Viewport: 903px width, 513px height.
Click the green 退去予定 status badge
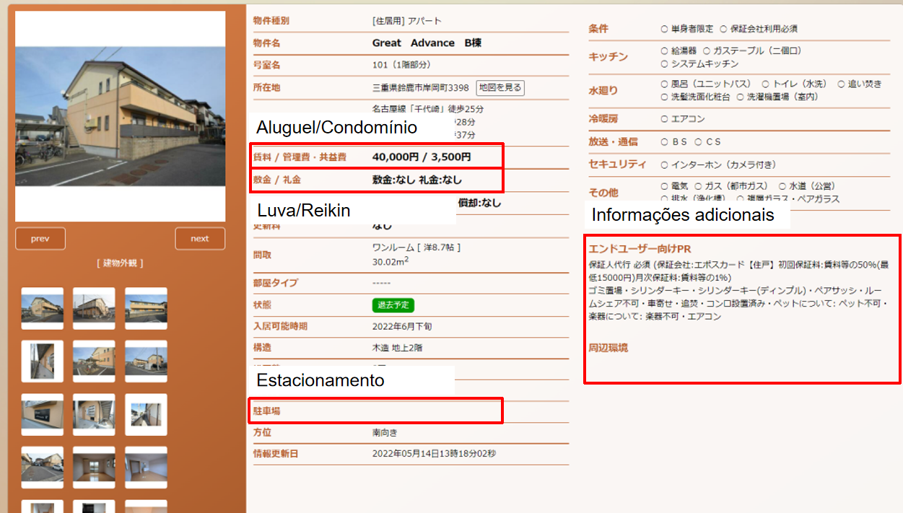point(393,305)
